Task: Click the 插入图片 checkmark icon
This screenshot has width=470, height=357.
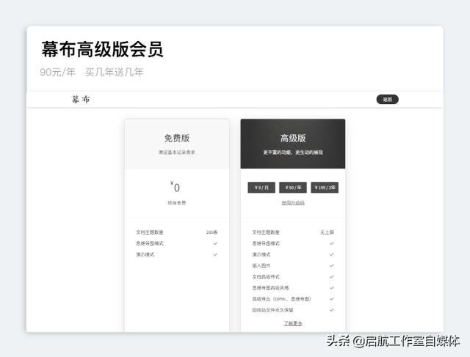Action: 332,265
